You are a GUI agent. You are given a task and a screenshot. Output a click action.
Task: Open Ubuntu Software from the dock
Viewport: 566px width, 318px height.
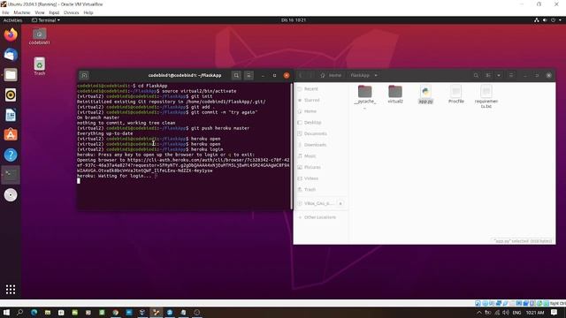[x=11, y=135]
